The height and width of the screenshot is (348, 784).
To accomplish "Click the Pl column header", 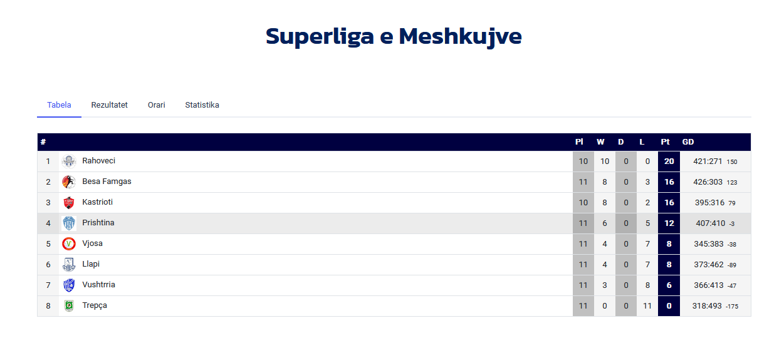I will [x=579, y=142].
